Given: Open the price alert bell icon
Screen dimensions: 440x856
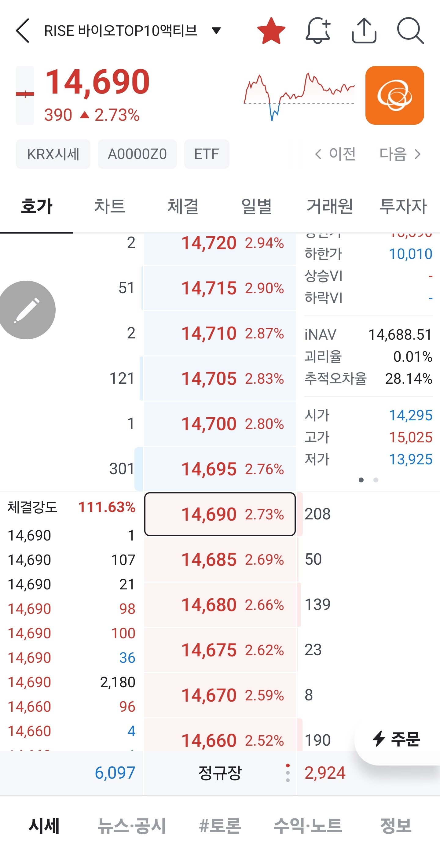Looking at the screenshot, I should 318,31.
